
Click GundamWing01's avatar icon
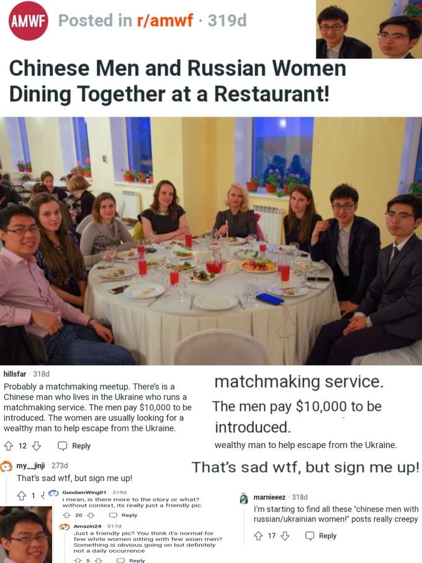click(53, 493)
